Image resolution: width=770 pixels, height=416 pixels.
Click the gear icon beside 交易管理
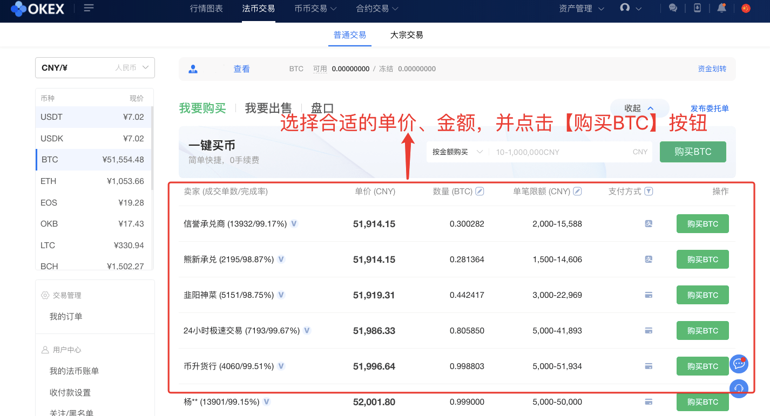(45, 295)
